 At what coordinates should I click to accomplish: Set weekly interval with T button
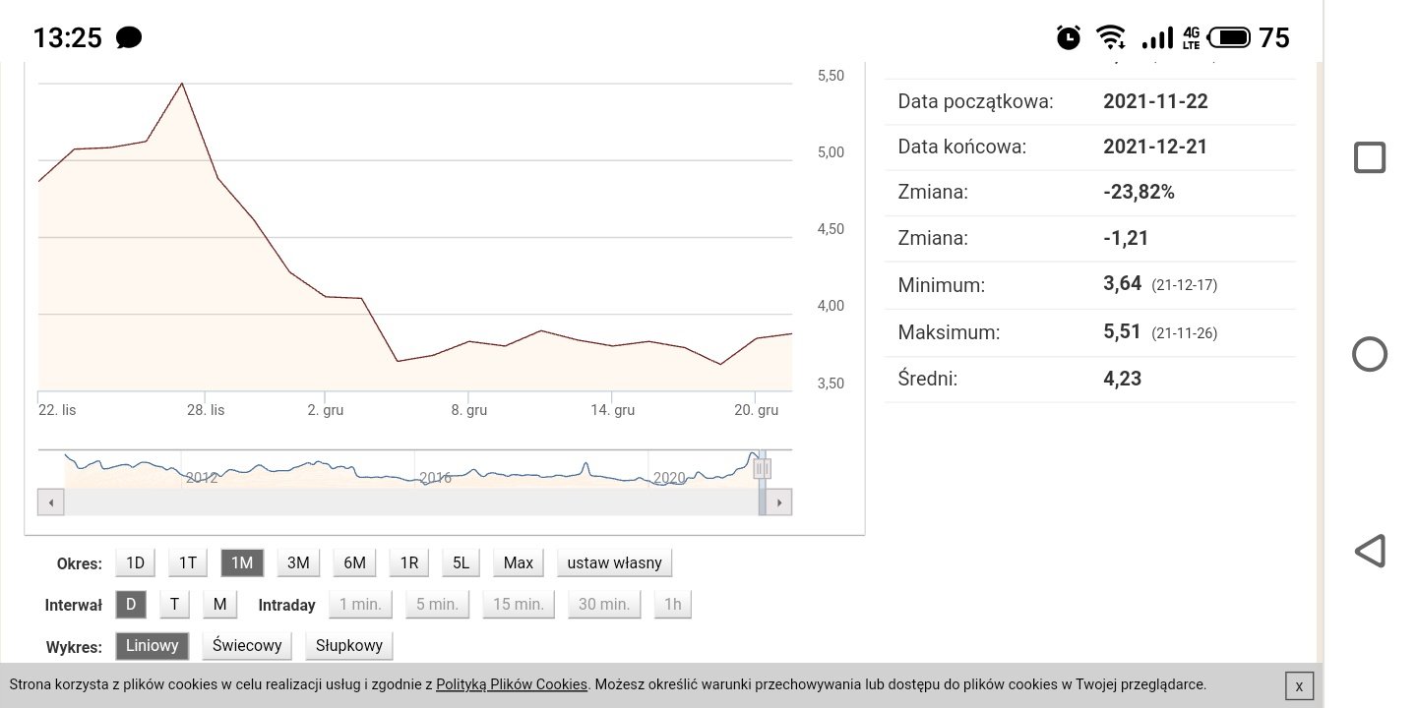coord(174,604)
